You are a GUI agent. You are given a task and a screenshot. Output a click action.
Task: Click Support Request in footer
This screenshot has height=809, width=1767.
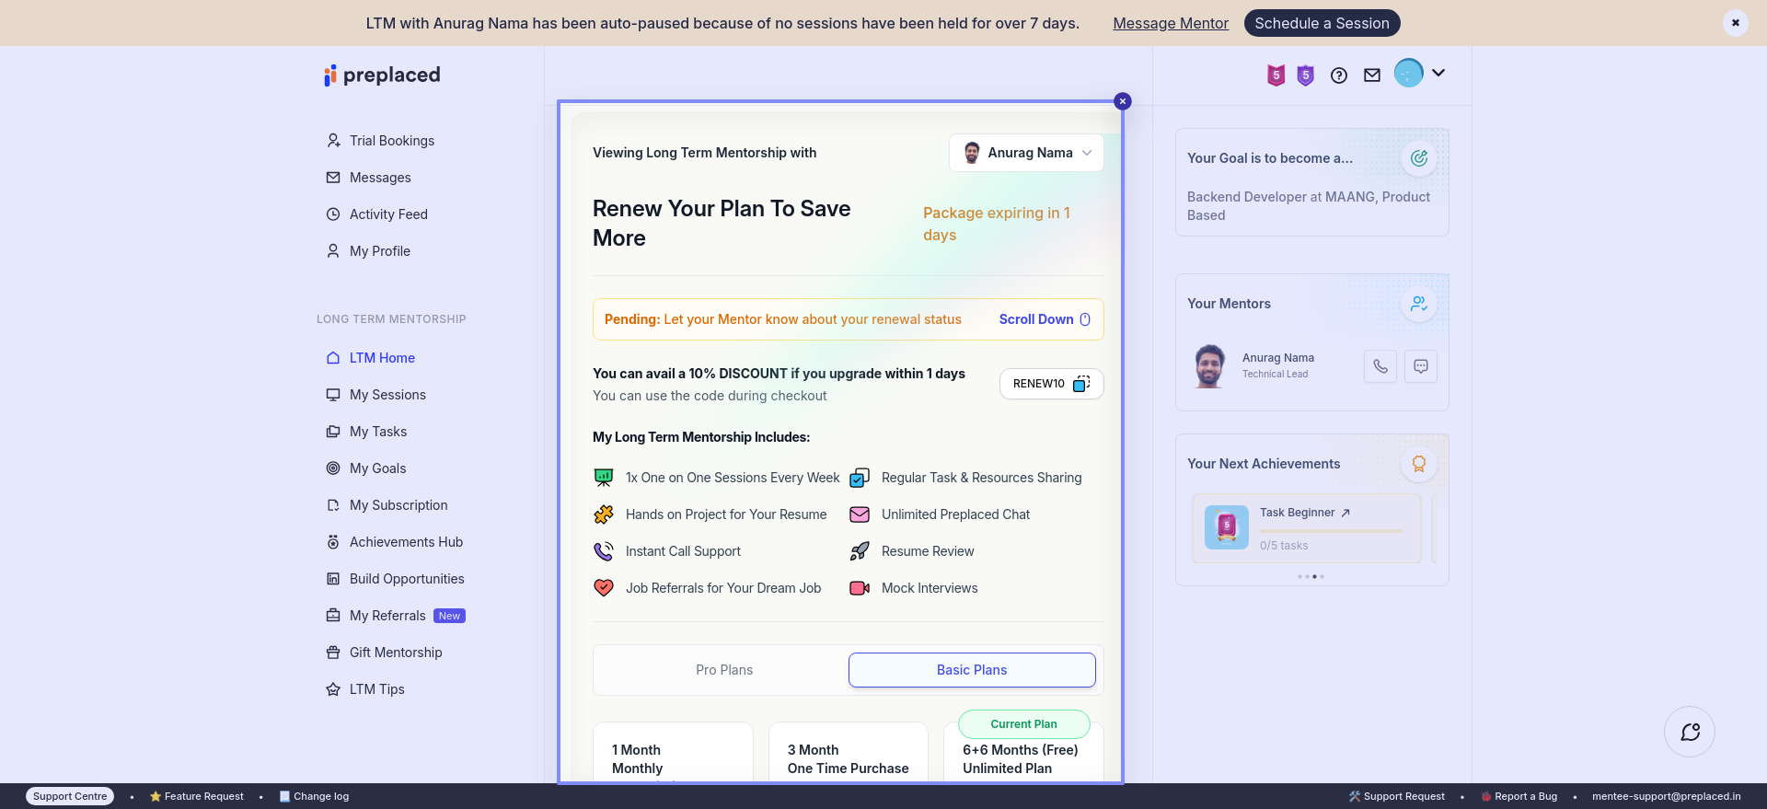click(x=1397, y=796)
